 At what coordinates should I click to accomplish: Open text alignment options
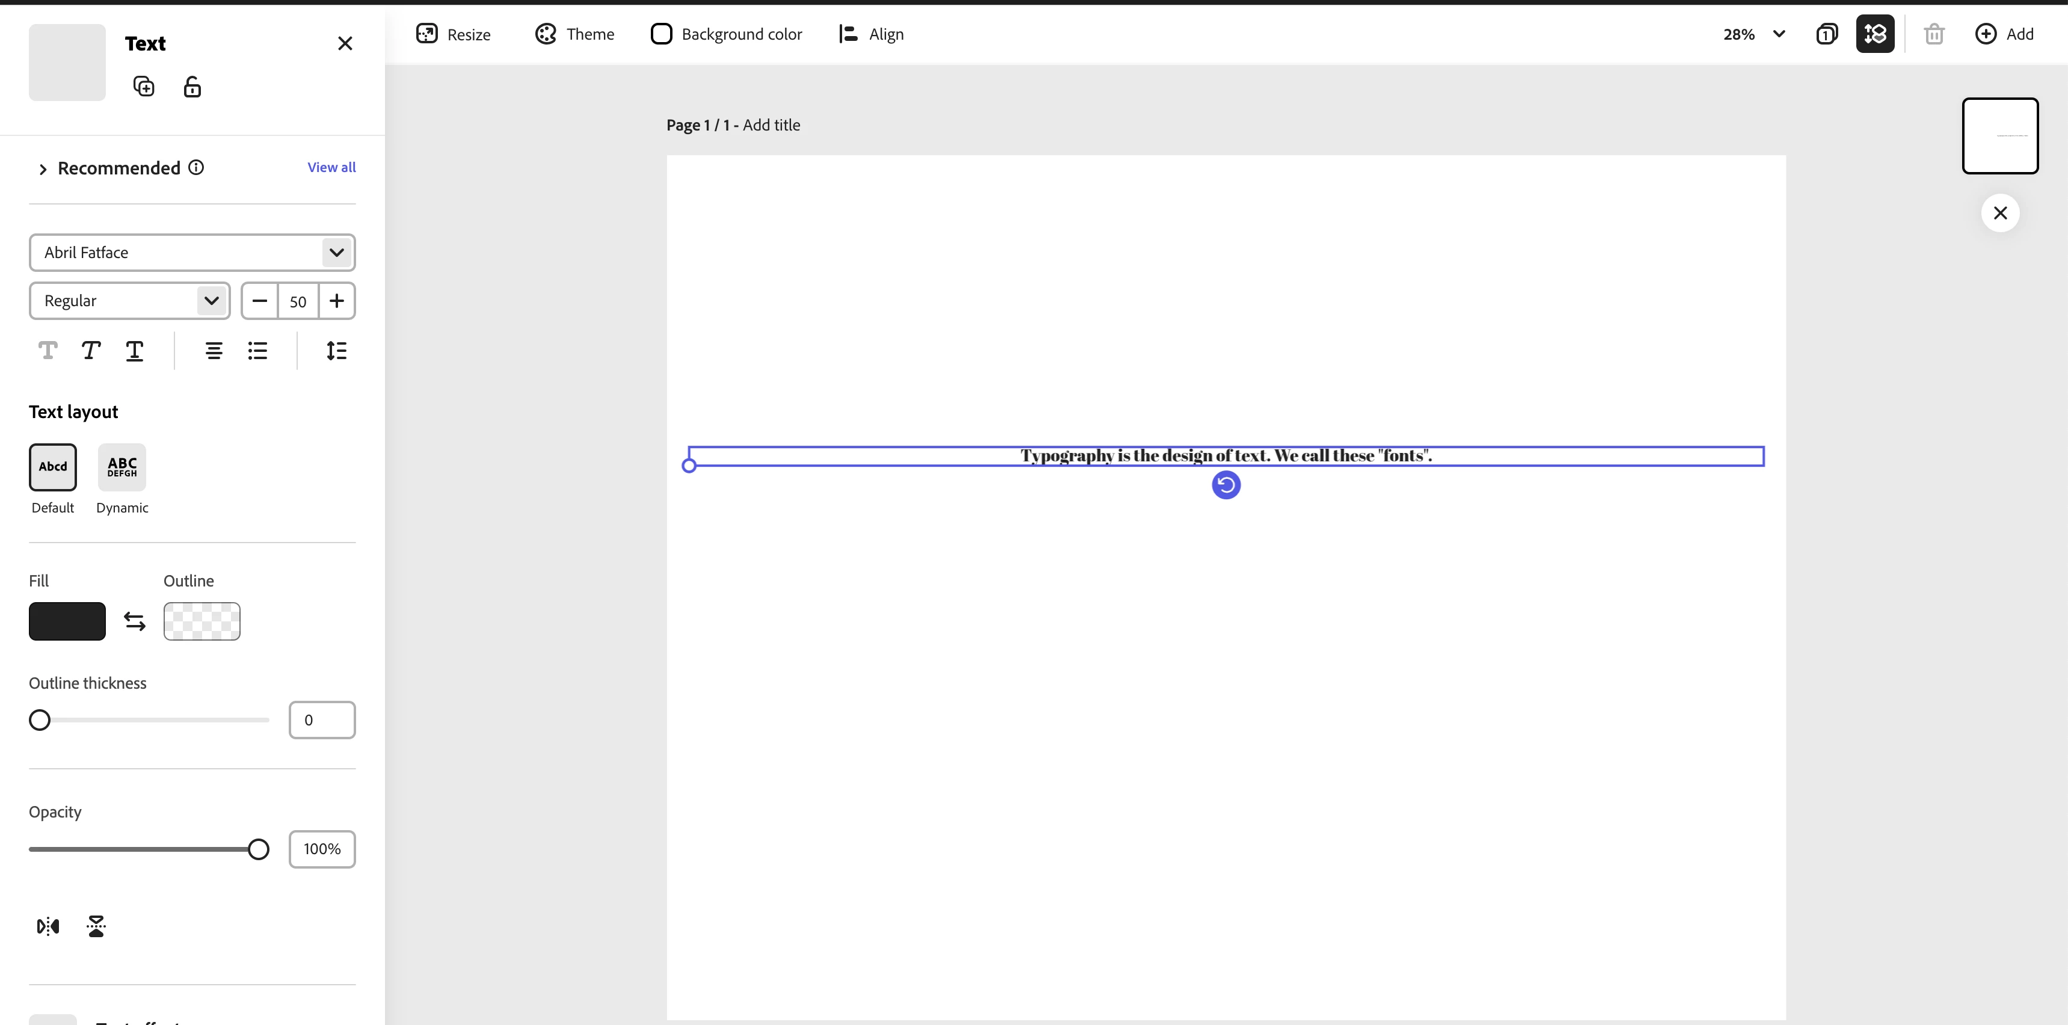214,351
